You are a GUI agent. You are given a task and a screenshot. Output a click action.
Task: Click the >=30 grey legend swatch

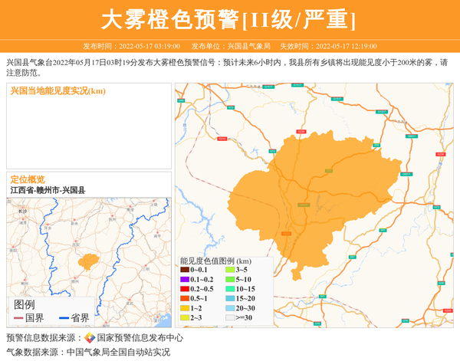click(x=230, y=317)
